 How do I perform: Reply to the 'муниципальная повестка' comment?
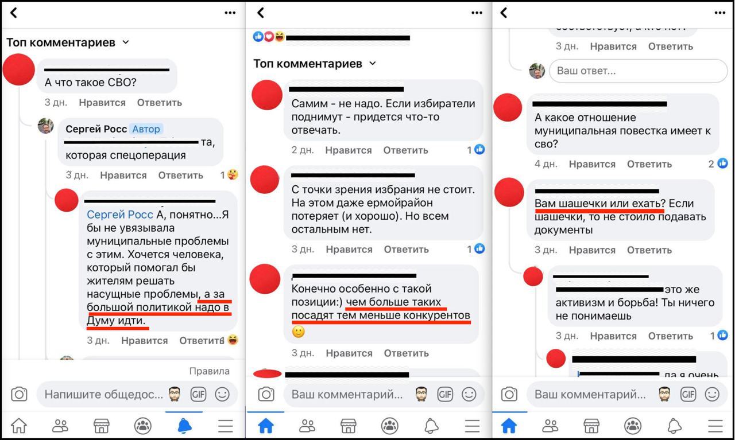point(649,164)
